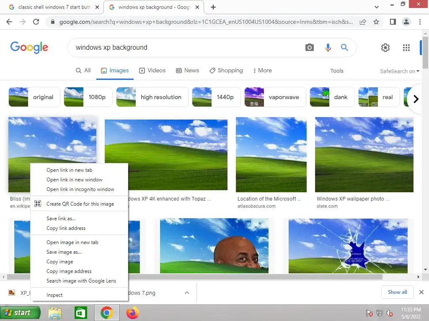
Task: Choose Open image in new tab
Action: click(79, 242)
